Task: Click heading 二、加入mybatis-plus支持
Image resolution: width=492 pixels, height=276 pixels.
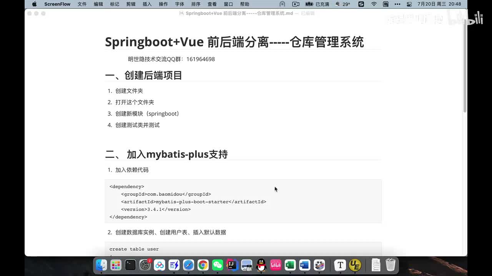Action: 166,154
